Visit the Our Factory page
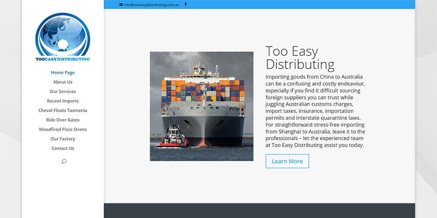The width and height of the screenshot is (437, 218). [62, 139]
